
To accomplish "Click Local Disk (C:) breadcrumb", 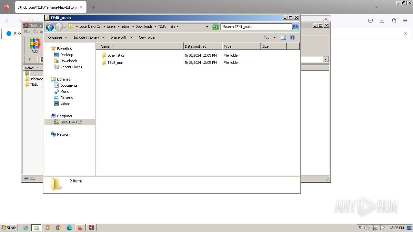I will pyautogui.click(x=90, y=27).
